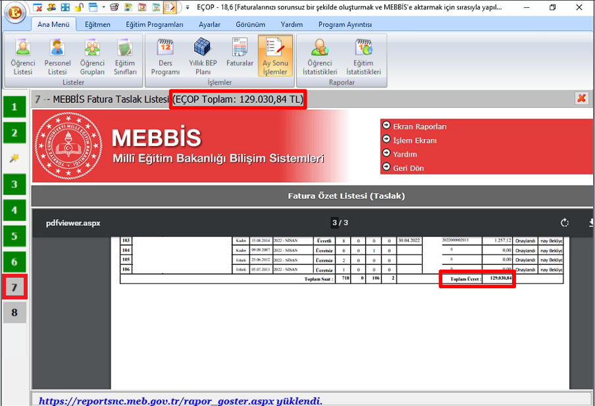The height and width of the screenshot is (406, 595).
Task: Click the round EÇOP application logo button
Action: [14, 12]
